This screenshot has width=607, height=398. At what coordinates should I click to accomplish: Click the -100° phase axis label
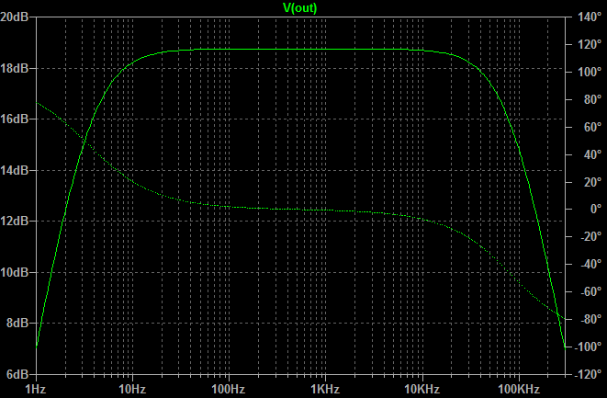tap(588, 347)
